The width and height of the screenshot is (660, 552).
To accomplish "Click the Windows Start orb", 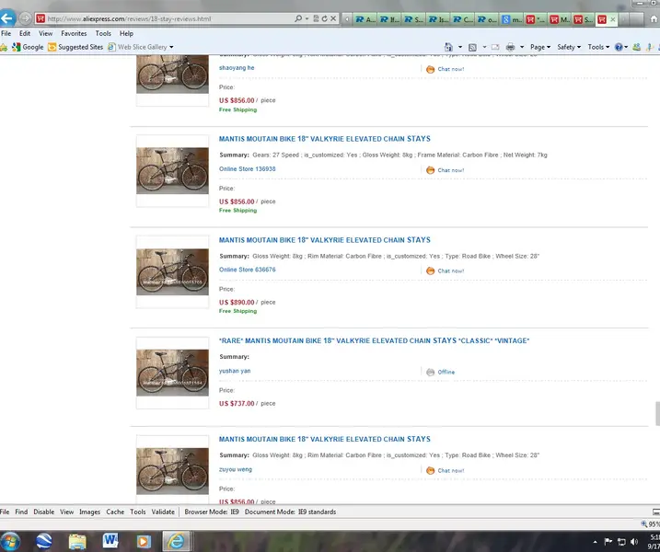I will click(12, 539).
